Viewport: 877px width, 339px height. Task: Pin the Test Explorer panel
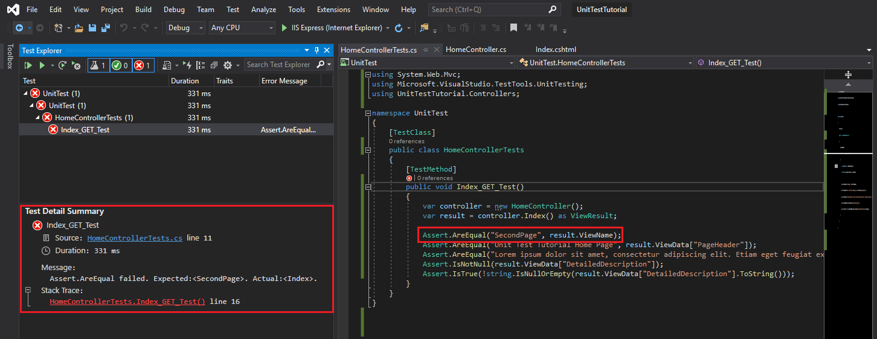tap(316, 51)
